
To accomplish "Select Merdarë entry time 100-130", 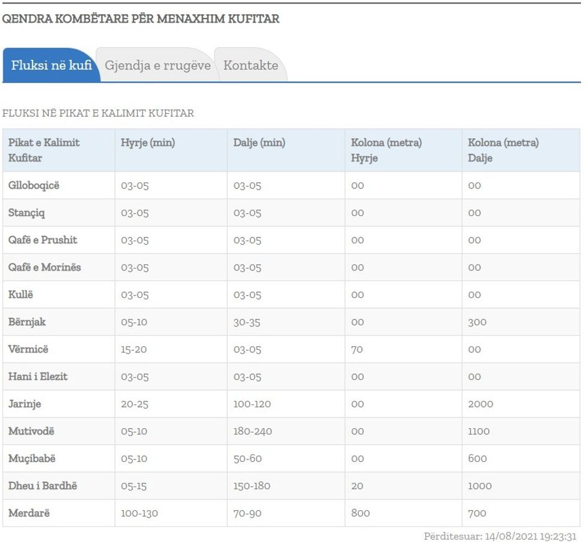I will tap(139, 513).
